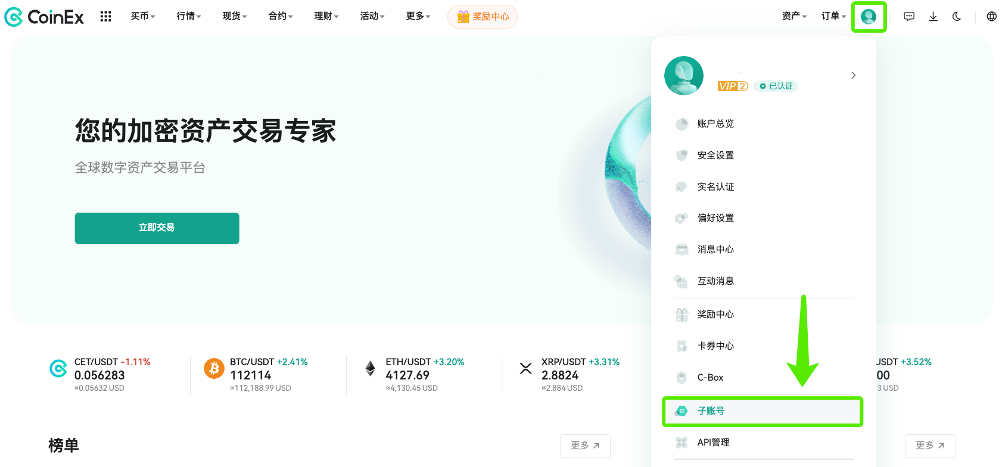Expand the 买币 dropdown

pyautogui.click(x=143, y=16)
